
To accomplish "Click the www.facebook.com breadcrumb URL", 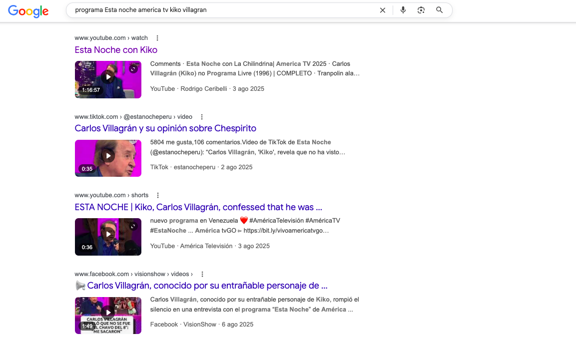I will pos(102,274).
